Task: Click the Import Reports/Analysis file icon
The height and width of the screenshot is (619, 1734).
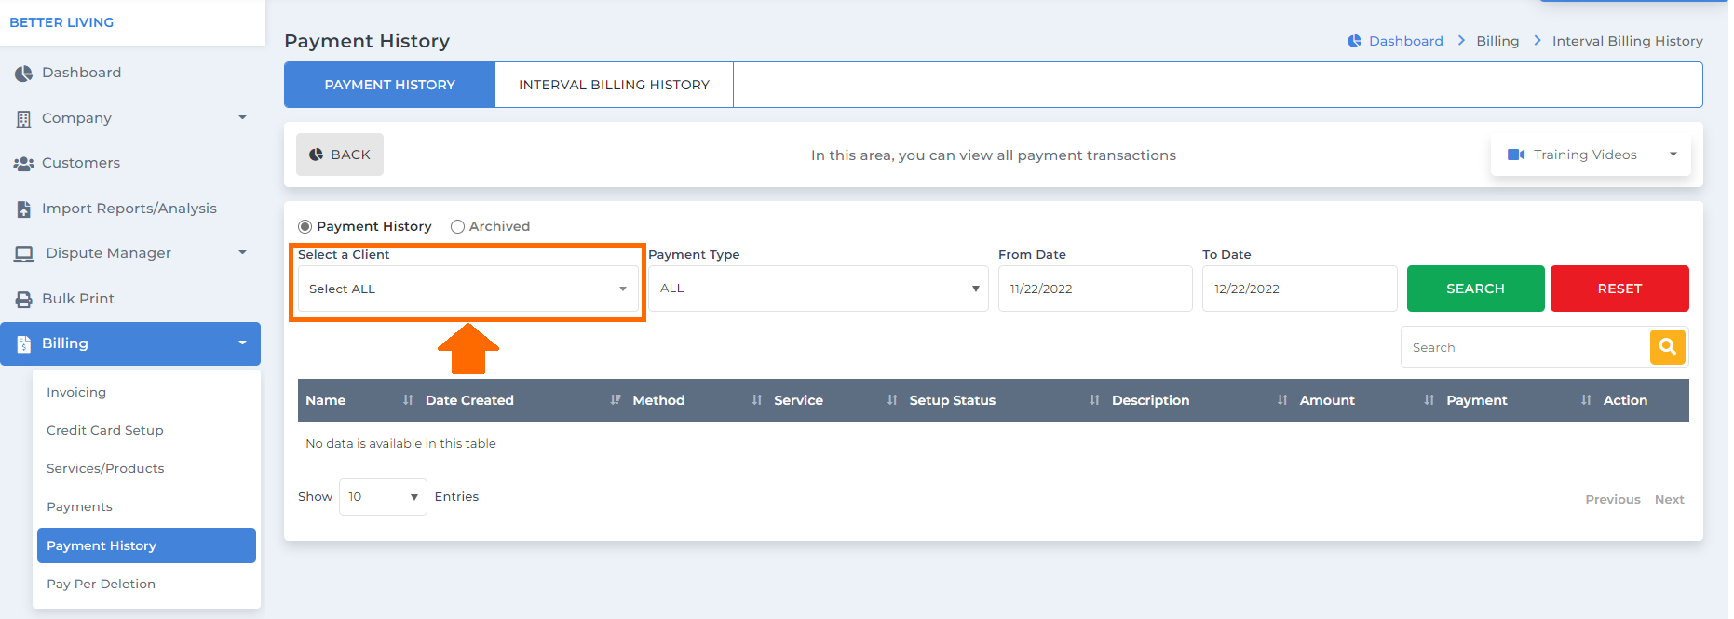Action: (x=23, y=209)
